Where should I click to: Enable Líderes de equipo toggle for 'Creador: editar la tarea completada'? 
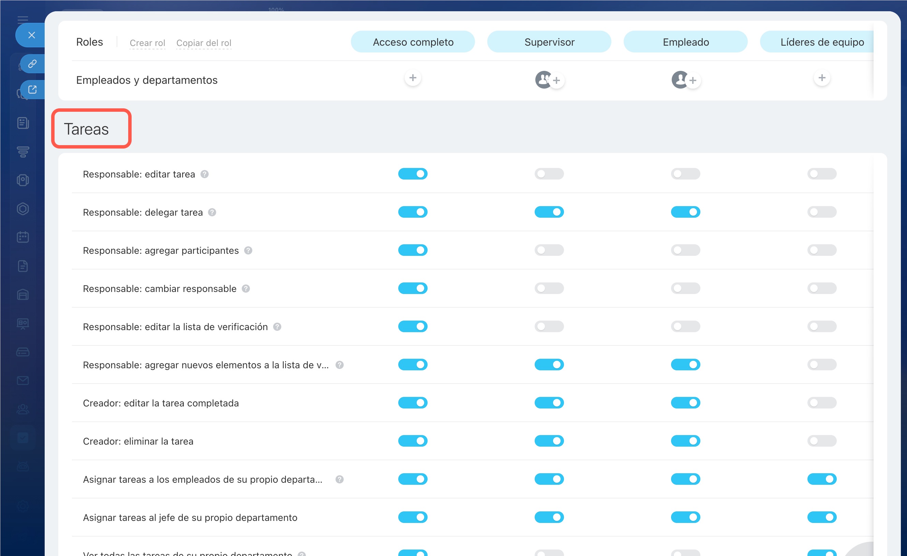click(822, 403)
